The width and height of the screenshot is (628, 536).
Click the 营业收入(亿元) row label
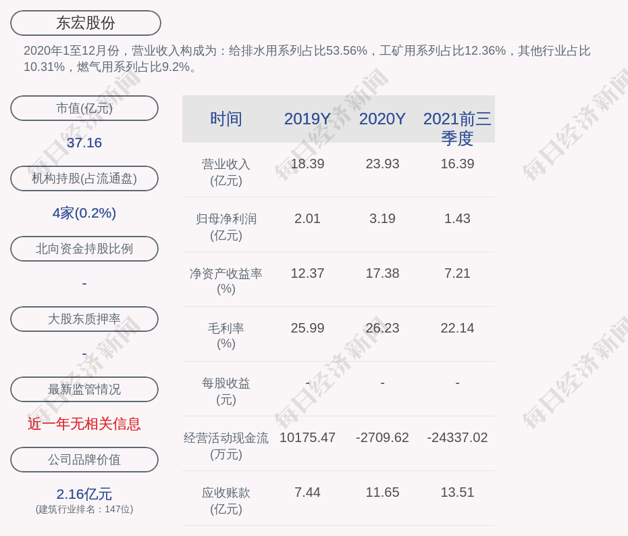(x=226, y=172)
